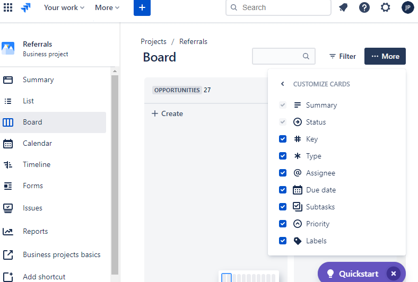Expand the Your work dropdown
The width and height of the screenshot is (418, 282).
coord(64,7)
